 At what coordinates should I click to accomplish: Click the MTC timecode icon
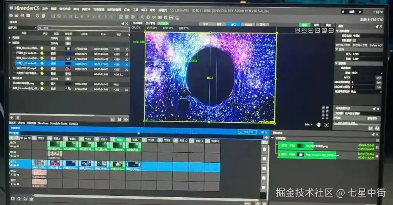tap(304, 30)
